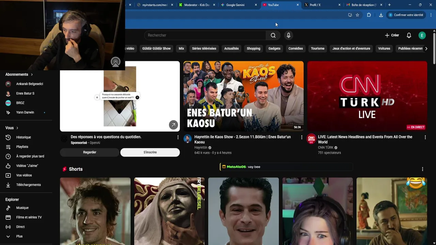Select the Voitures filter chip
Screen dimensions: 436x245
tap(384, 49)
